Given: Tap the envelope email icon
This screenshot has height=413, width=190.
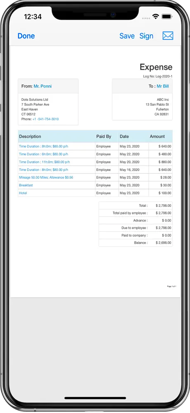Looking at the screenshot, I should 168,36.
